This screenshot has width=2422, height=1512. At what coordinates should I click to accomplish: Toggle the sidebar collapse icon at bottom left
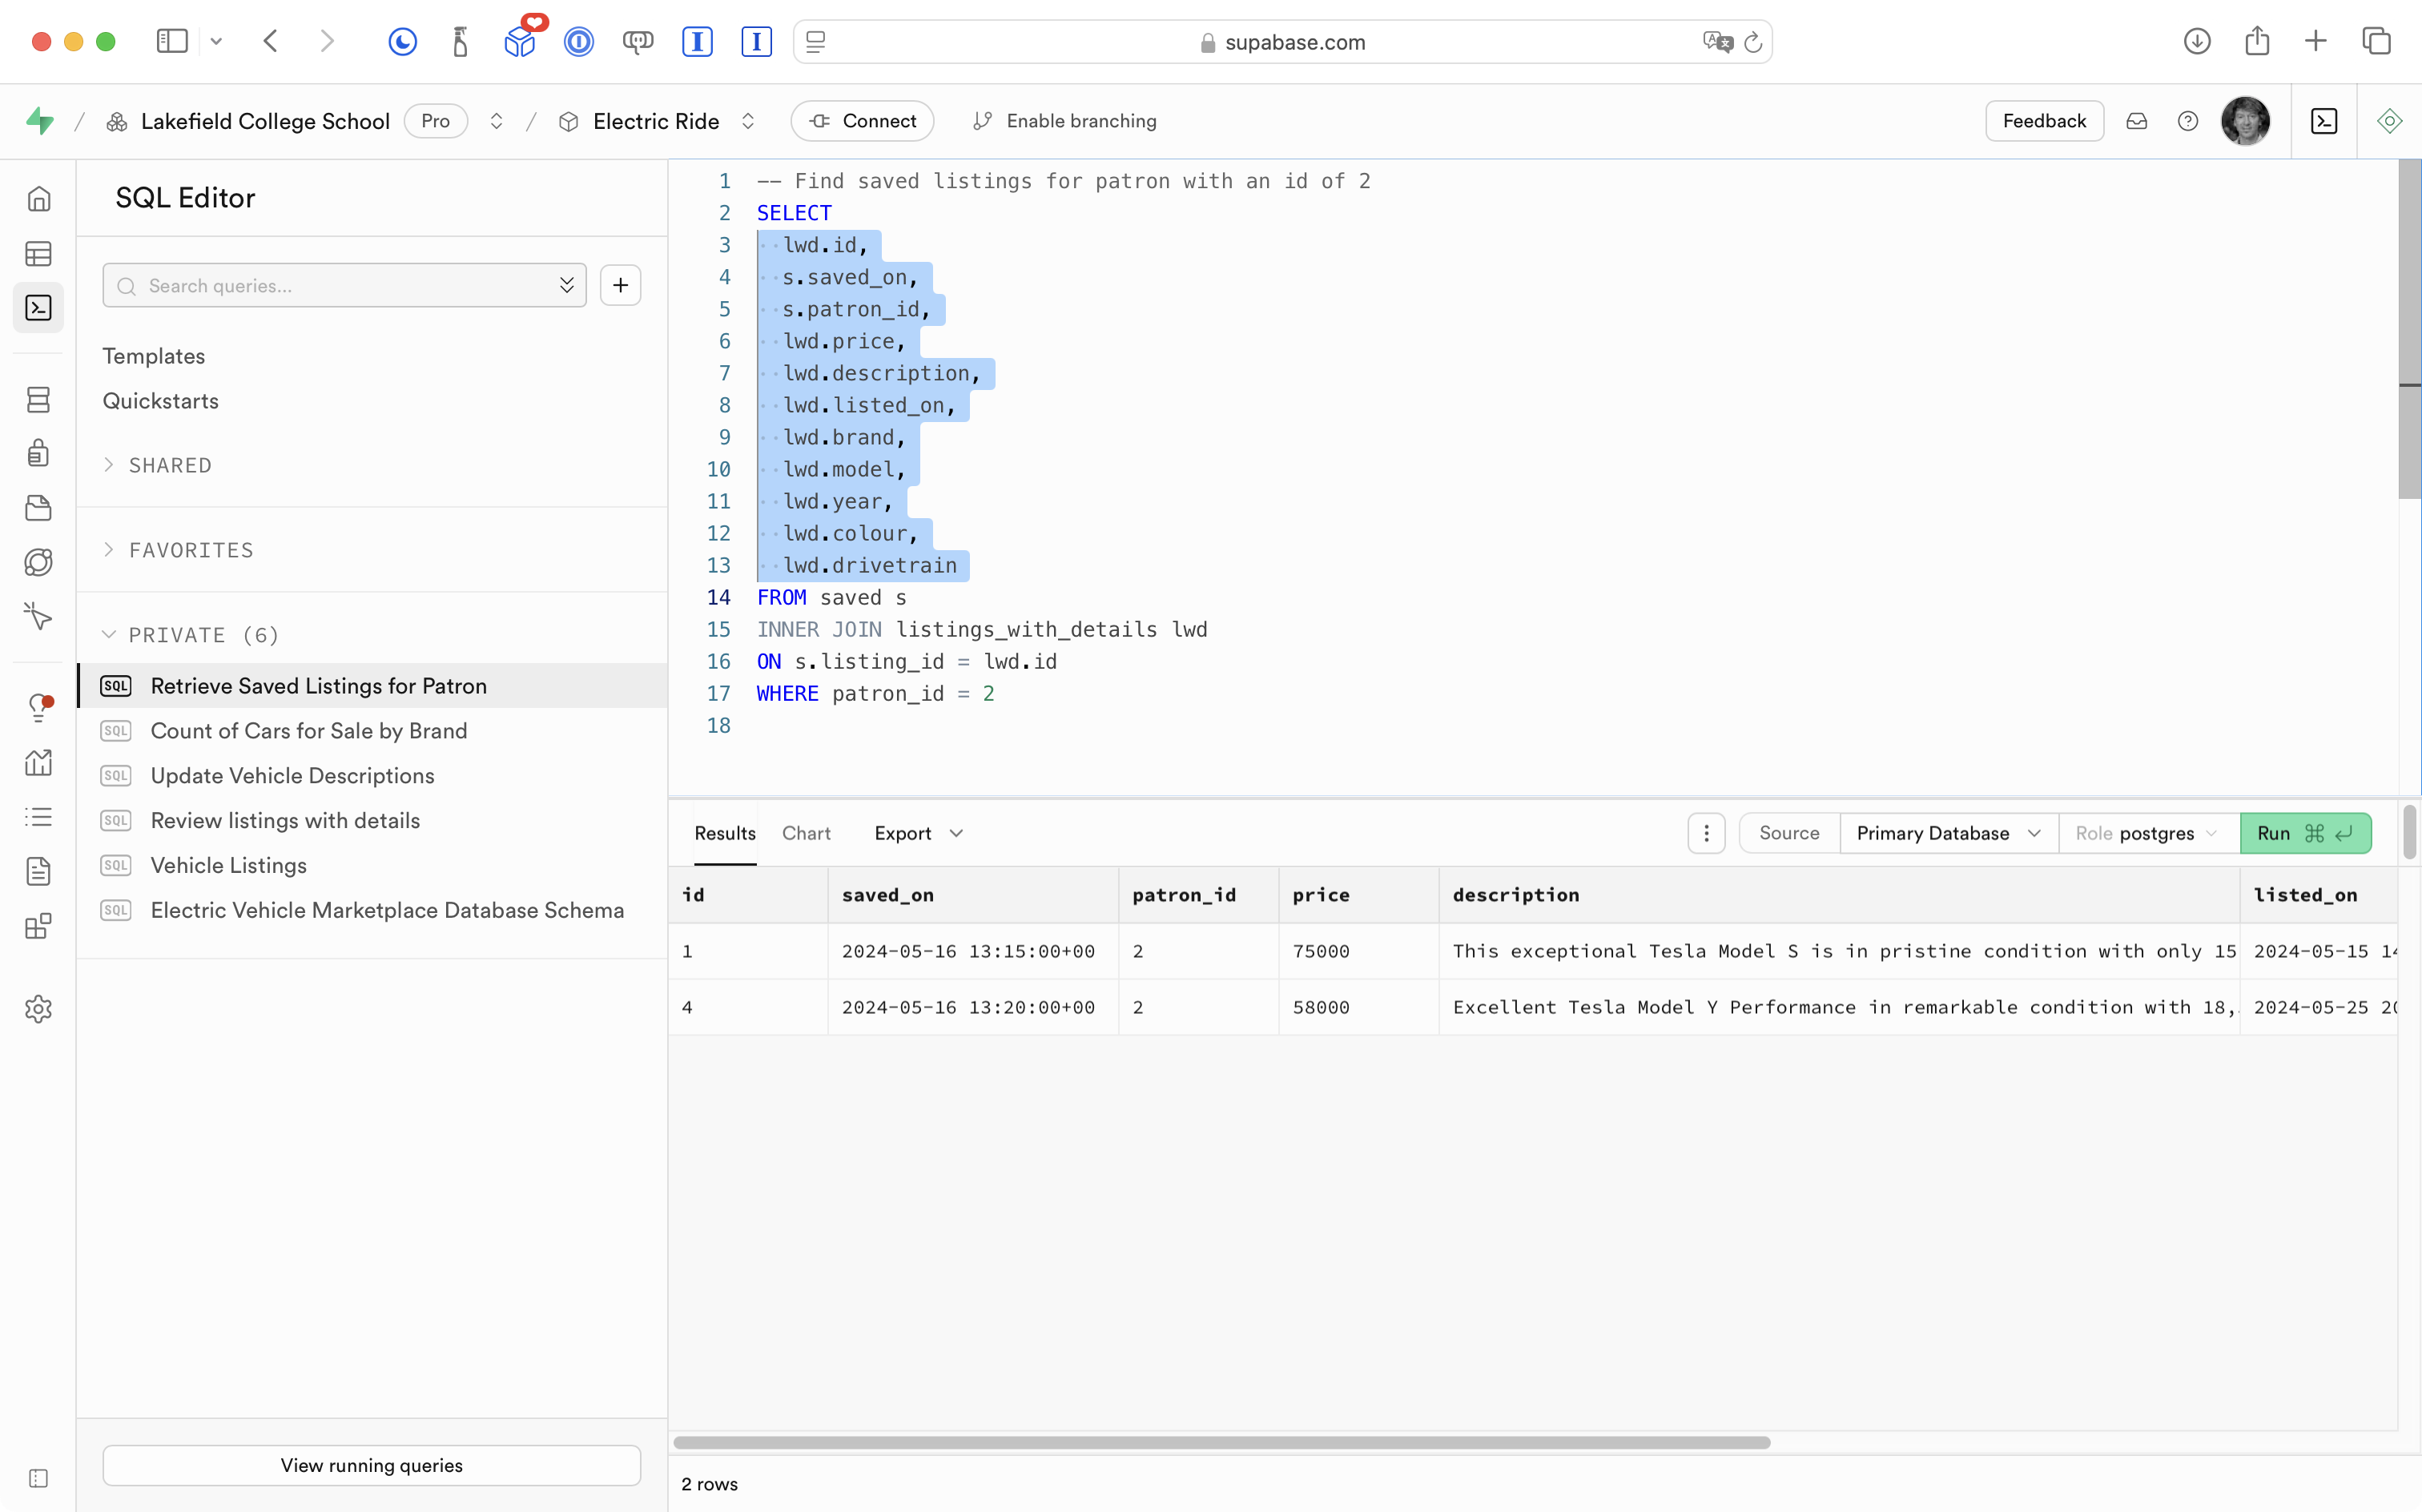[38, 1478]
